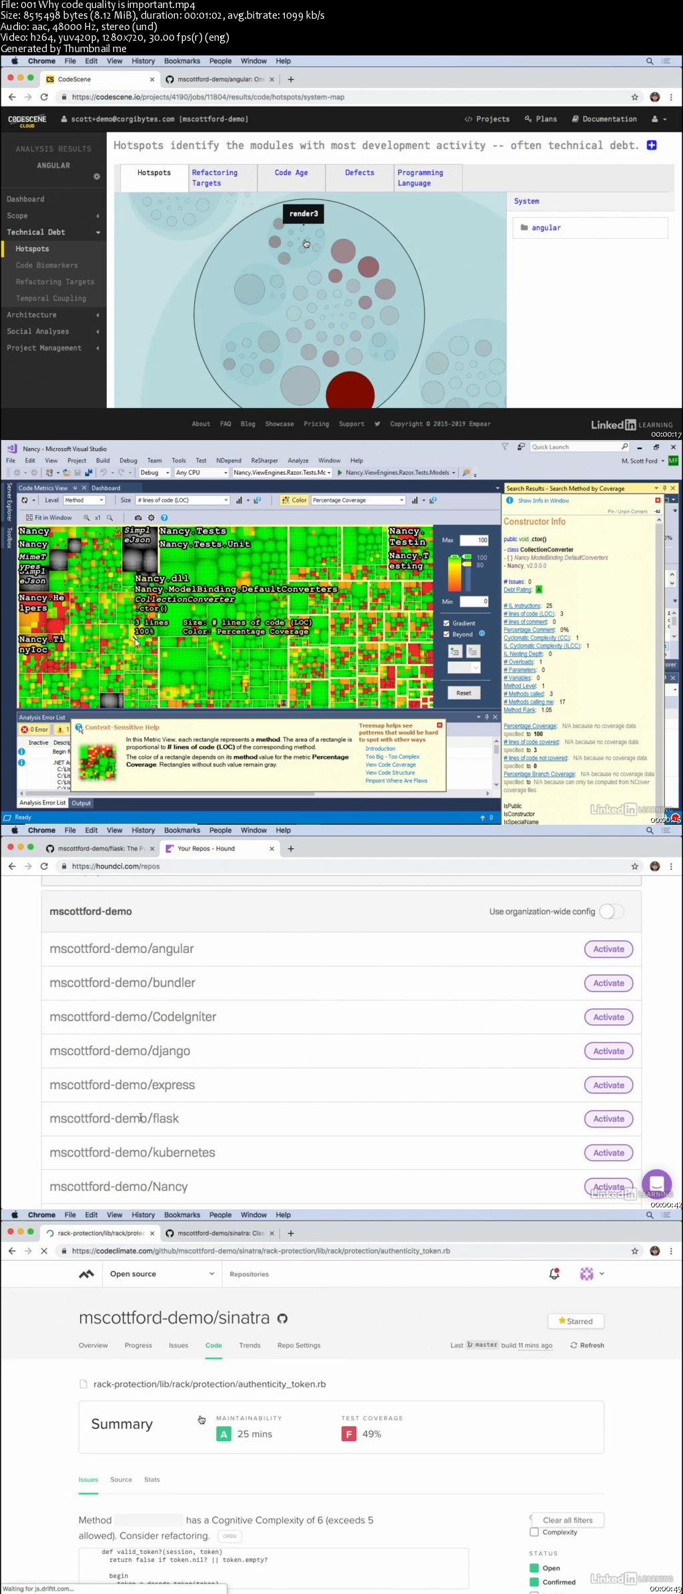Zoom in on the Visual Studio treemap

click(87, 518)
